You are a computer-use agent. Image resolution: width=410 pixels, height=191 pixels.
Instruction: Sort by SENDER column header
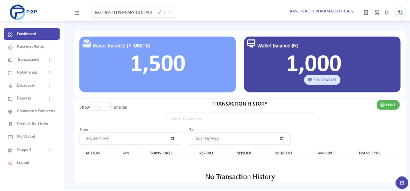coord(244,153)
